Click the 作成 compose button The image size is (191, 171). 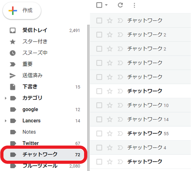click(22, 11)
